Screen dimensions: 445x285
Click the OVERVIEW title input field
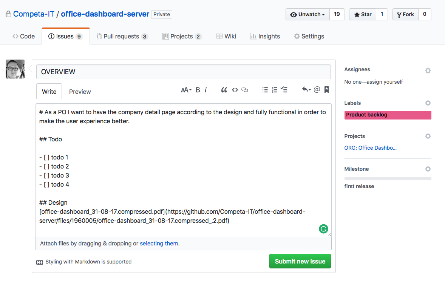click(x=183, y=72)
